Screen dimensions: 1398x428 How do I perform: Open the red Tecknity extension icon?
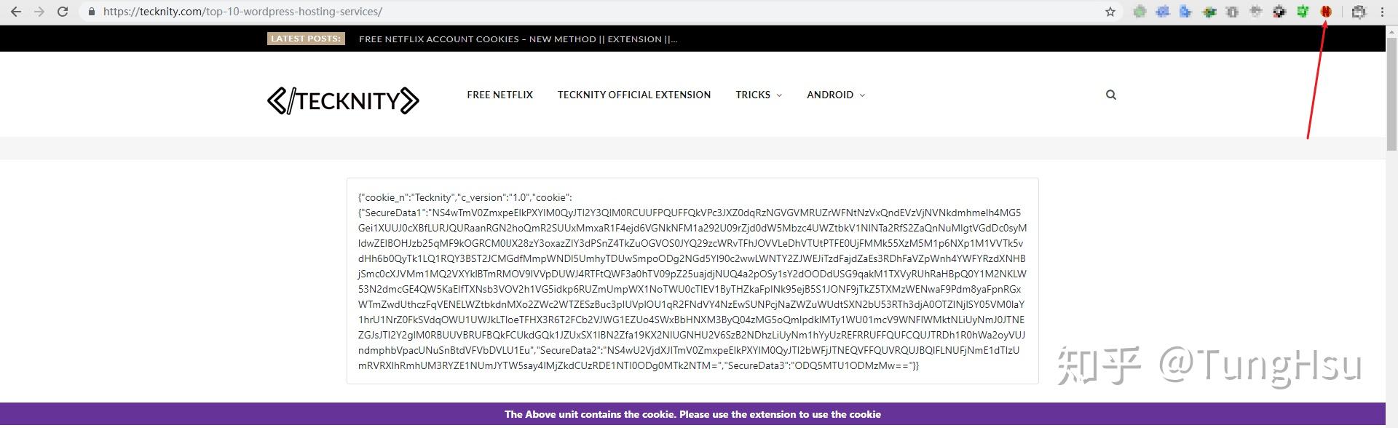(1326, 12)
